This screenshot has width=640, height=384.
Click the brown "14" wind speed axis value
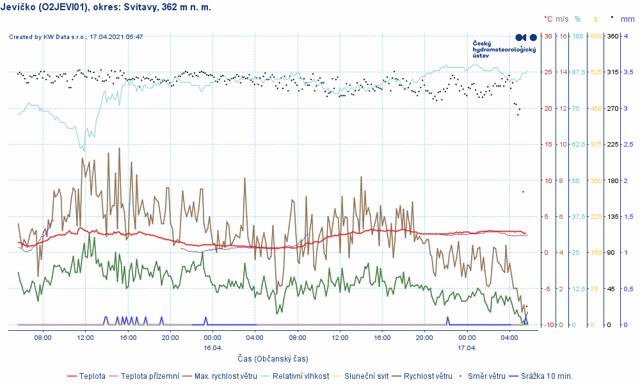563,72
